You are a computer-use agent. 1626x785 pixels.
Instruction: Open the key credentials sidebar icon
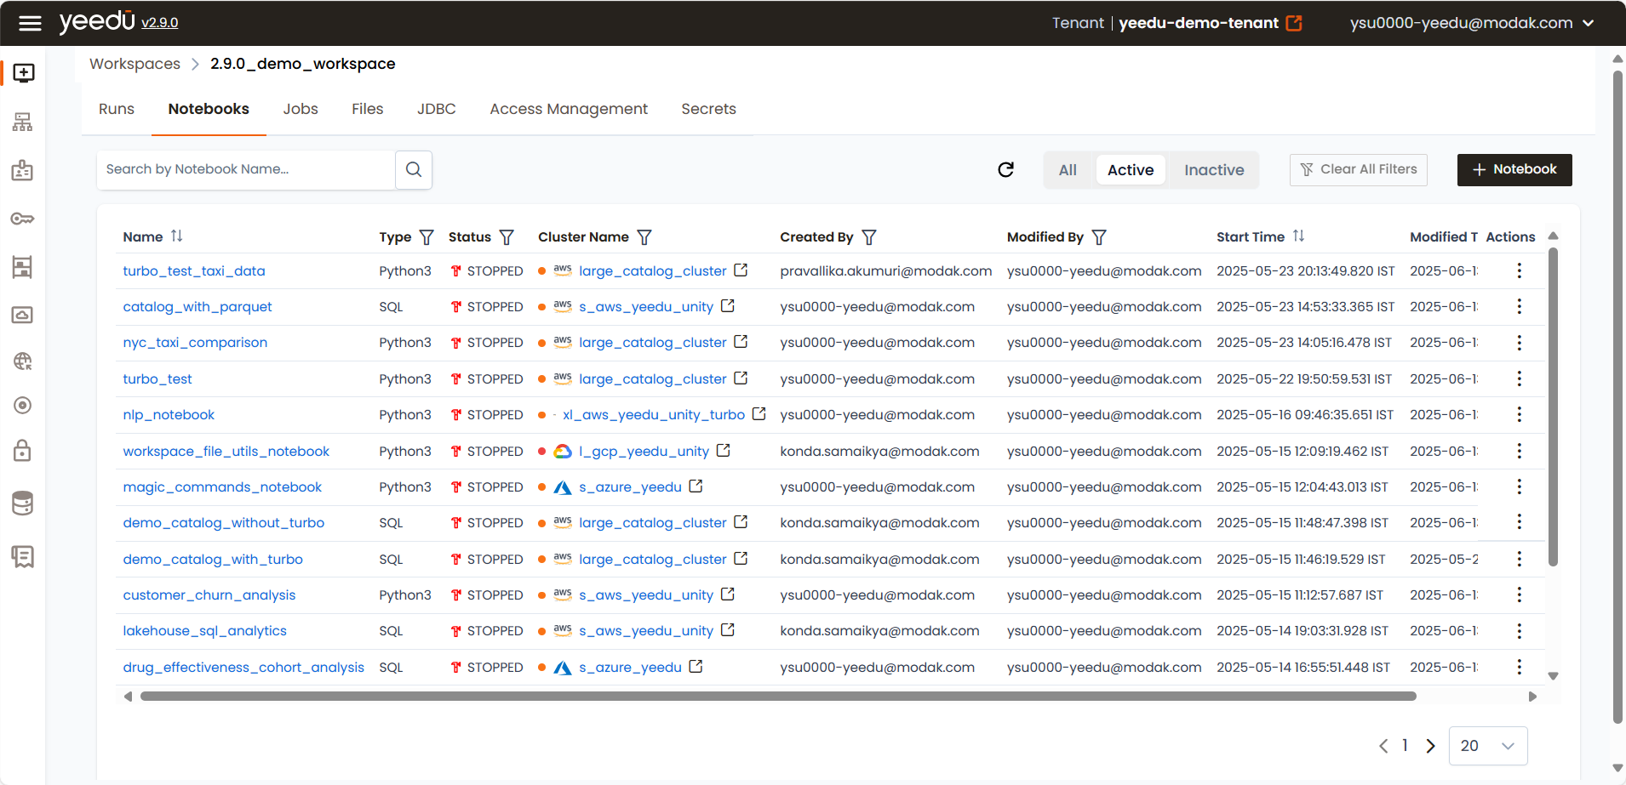point(23,219)
